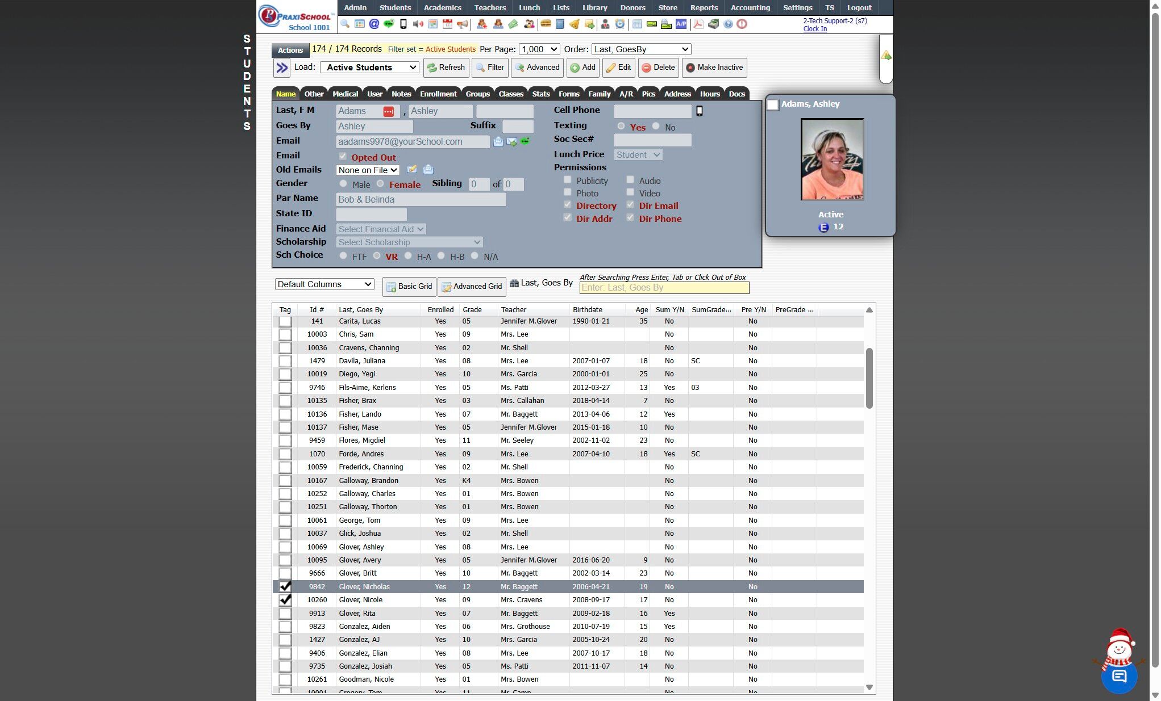This screenshot has height=701, width=1161.
Task: Click the phone icon beside Cell Phone
Action: coord(700,111)
